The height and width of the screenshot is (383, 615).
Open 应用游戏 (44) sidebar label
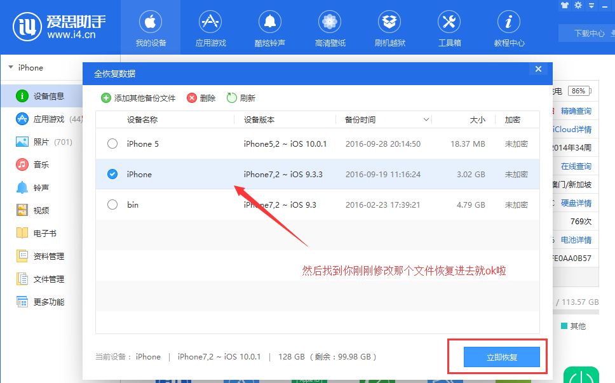click(58, 119)
